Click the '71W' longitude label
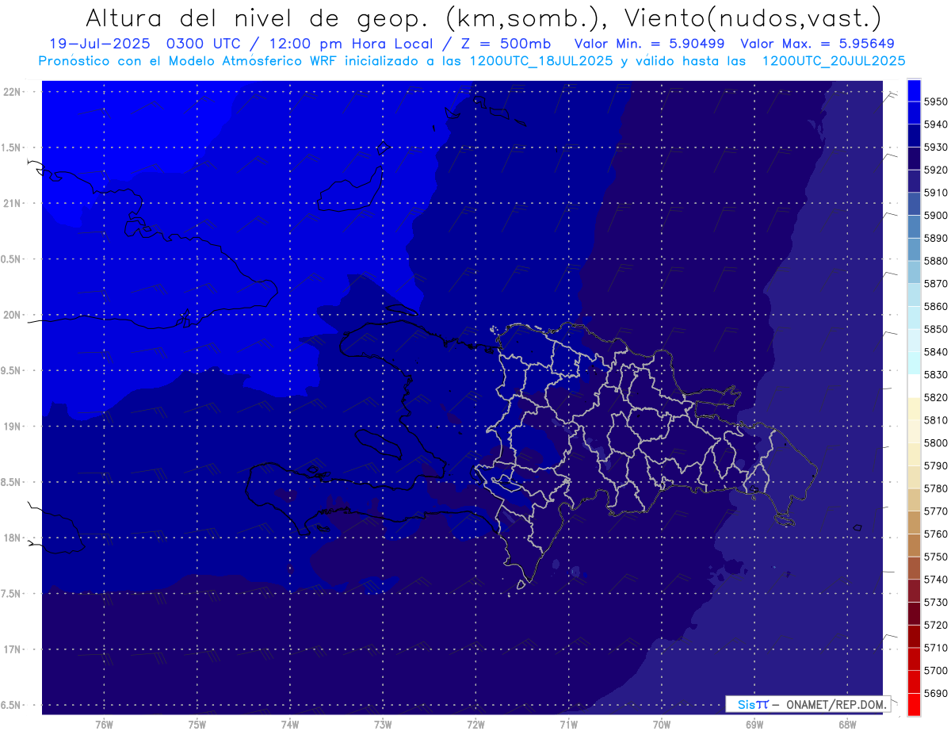The width and height of the screenshot is (951, 735). pos(568,725)
